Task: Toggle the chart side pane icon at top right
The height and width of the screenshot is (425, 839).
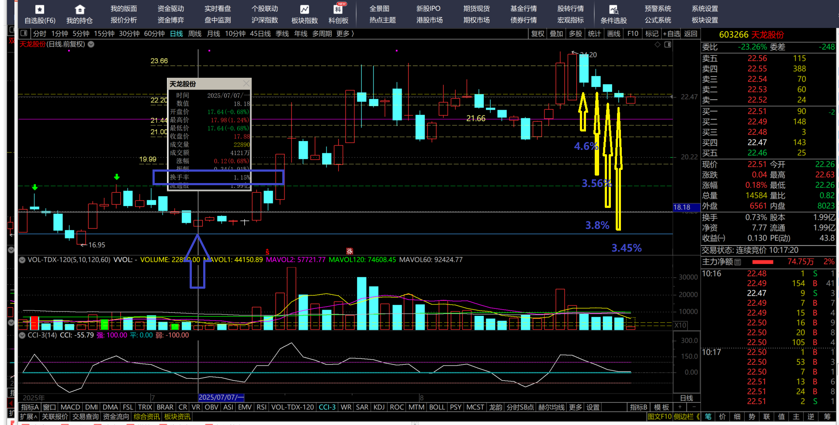Action: click(668, 45)
